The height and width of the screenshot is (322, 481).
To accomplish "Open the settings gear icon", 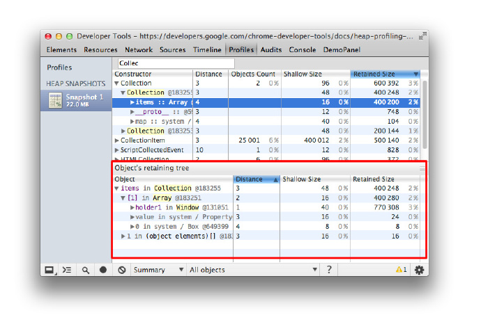I will tap(419, 270).
